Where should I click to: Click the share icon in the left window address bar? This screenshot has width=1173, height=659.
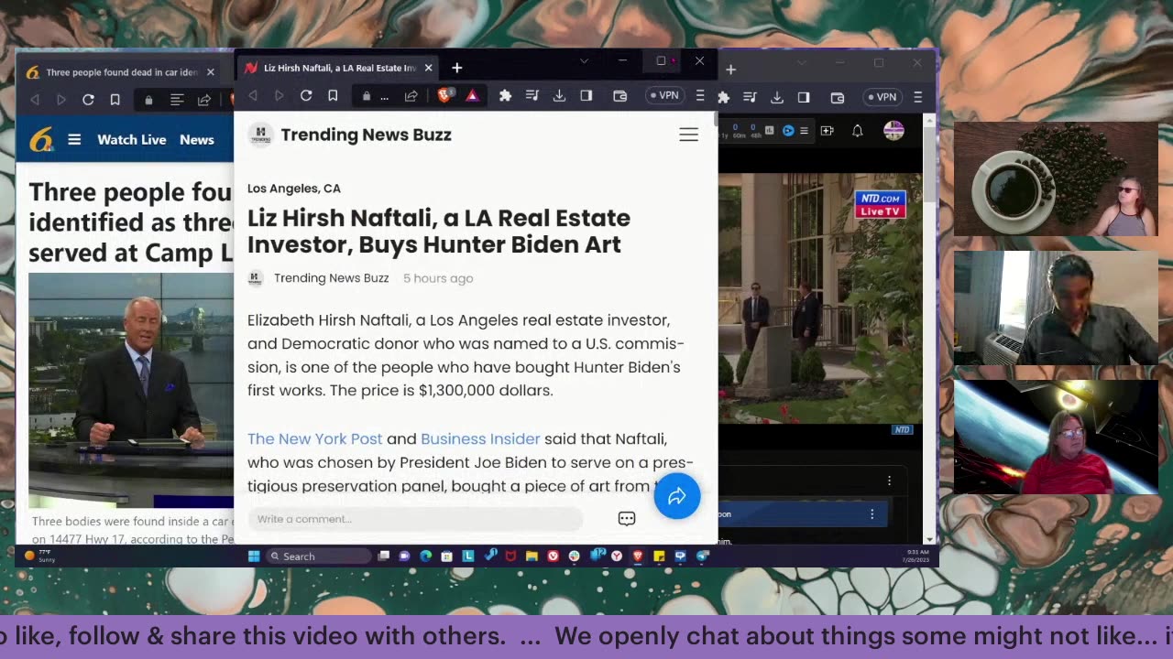click(x=203, y=100)
